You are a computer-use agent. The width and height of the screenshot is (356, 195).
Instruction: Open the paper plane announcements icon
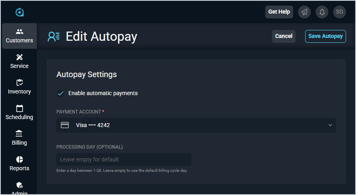click(304, 12)
